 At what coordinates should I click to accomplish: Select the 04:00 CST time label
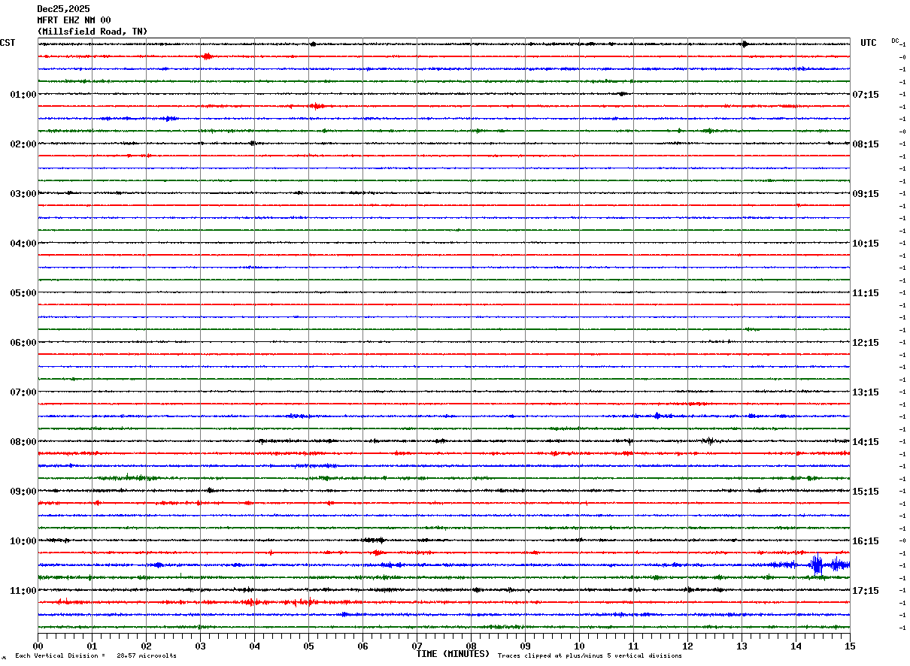[23, 244]
